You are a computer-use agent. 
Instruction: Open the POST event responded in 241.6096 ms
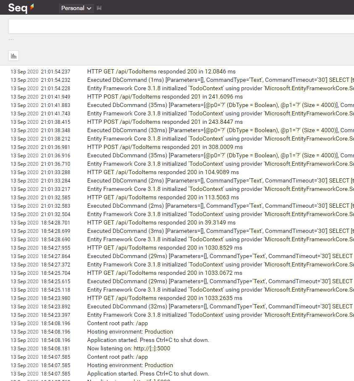[x=165, y=97]
